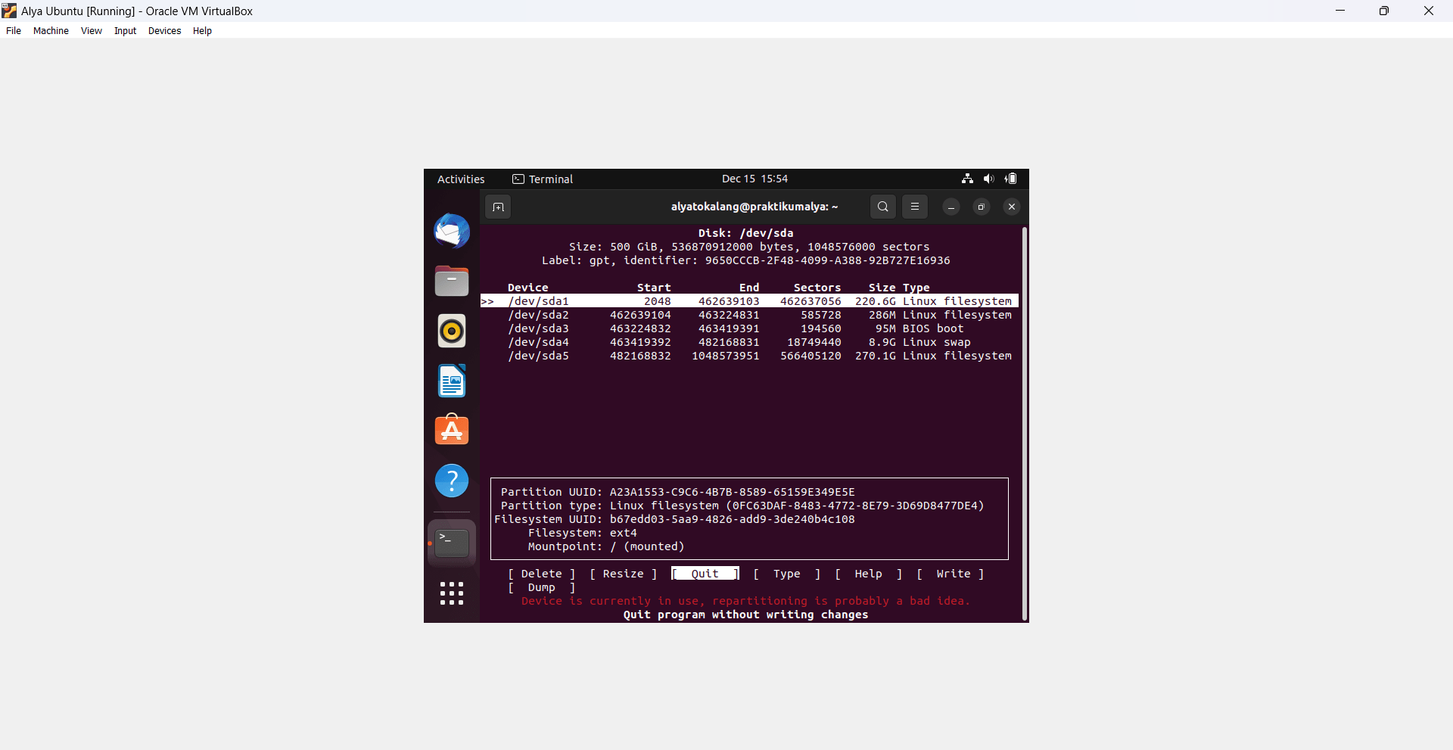Click the Partition type: Linux filesystem line
This screenshot has height=750, width=1453.
click(742, 506)
